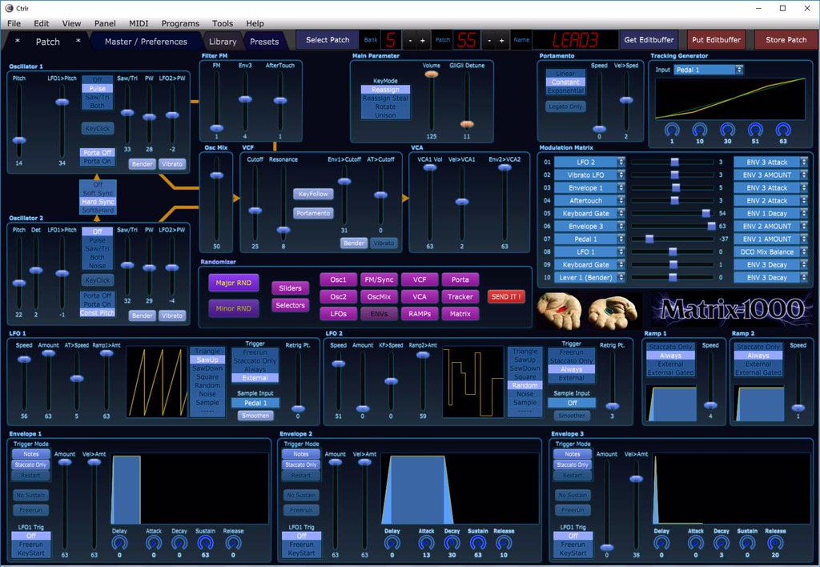This screenshot has height=567, width=820.
Task: Open the Aftertouch source dropdown
Action: point(589,200)
